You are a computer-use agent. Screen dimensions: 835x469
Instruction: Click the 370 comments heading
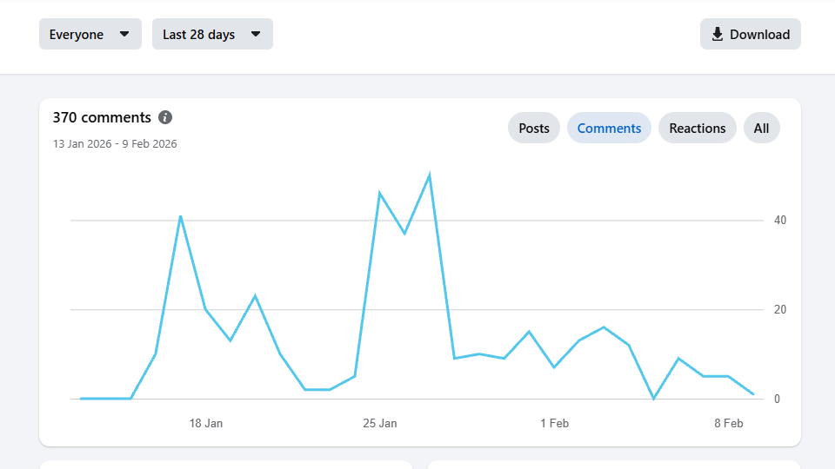[x=102, y=117]
